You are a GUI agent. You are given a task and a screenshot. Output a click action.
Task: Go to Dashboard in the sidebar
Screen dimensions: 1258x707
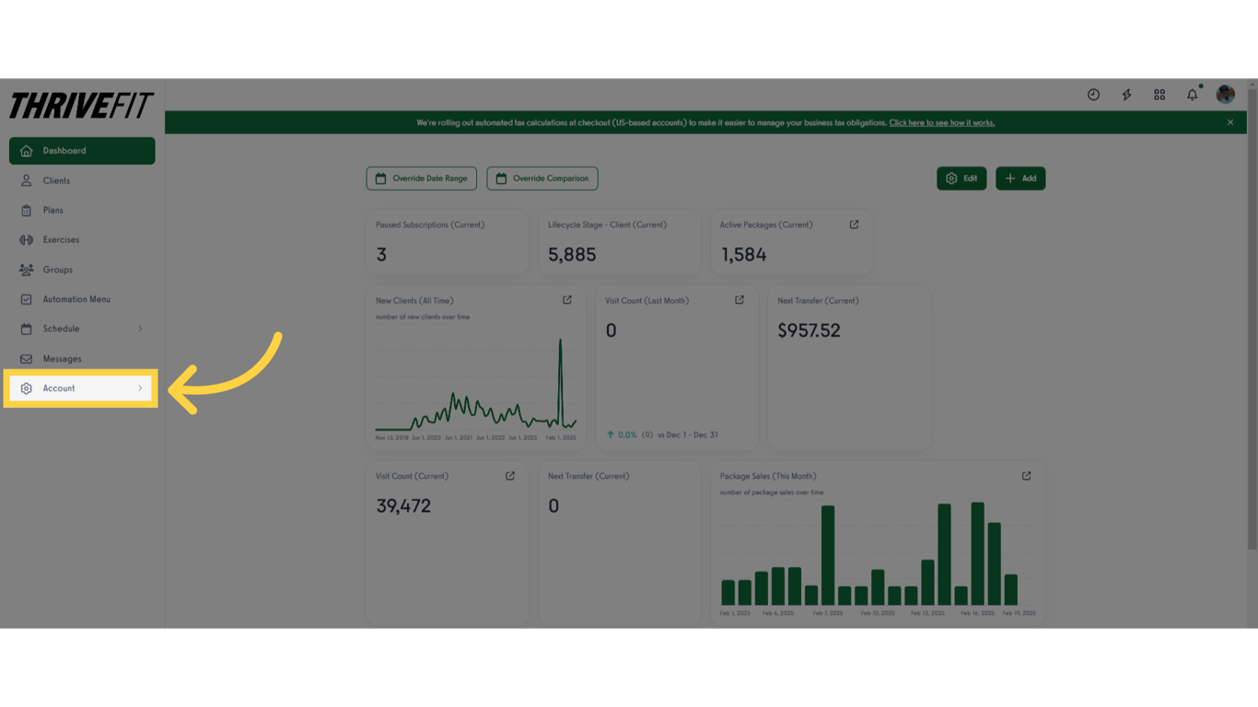(82, 151)
